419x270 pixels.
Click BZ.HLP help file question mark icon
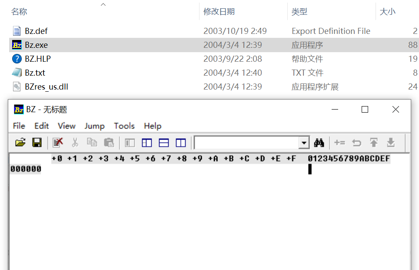point(17,59)
